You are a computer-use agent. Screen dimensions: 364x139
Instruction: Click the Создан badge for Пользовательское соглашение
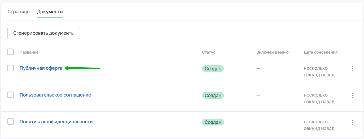(213, 95)
